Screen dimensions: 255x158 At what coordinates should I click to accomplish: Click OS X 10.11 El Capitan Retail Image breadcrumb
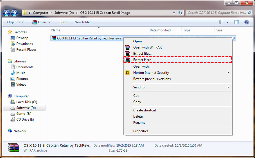(x=105, y=13)
